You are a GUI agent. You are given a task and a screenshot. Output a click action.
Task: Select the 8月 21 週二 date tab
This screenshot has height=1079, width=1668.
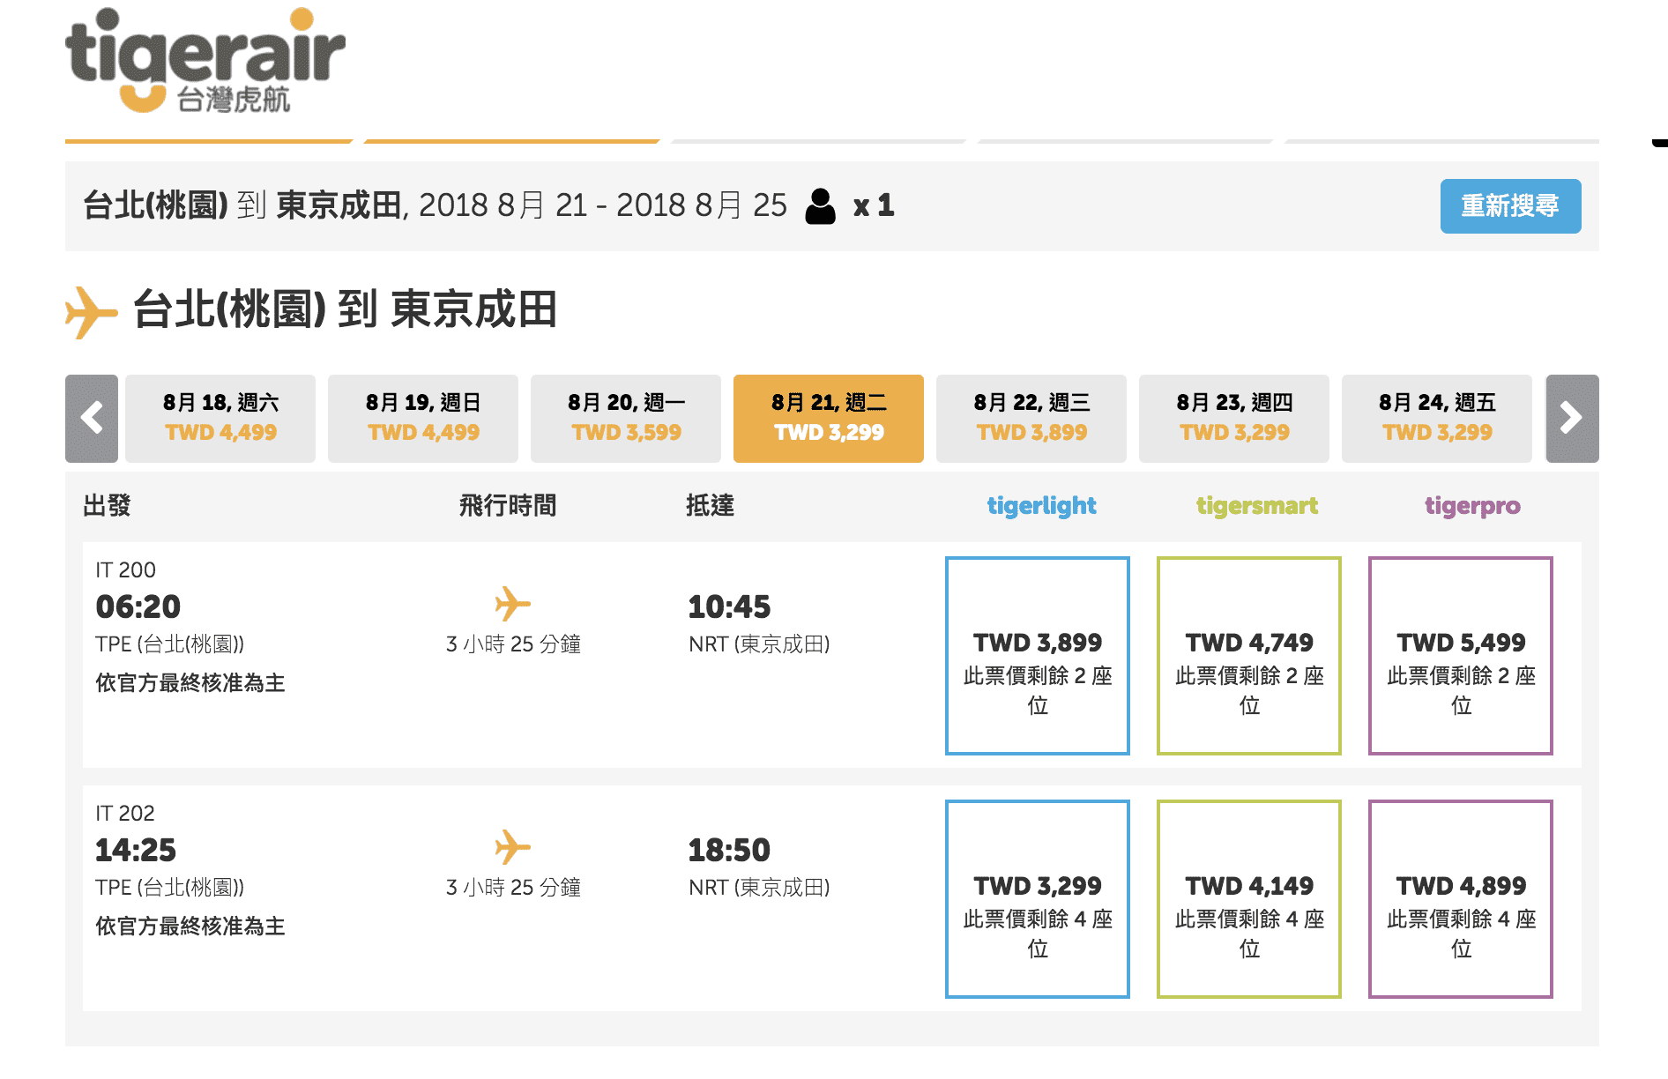pyautogui.click(x=829, y=418)
